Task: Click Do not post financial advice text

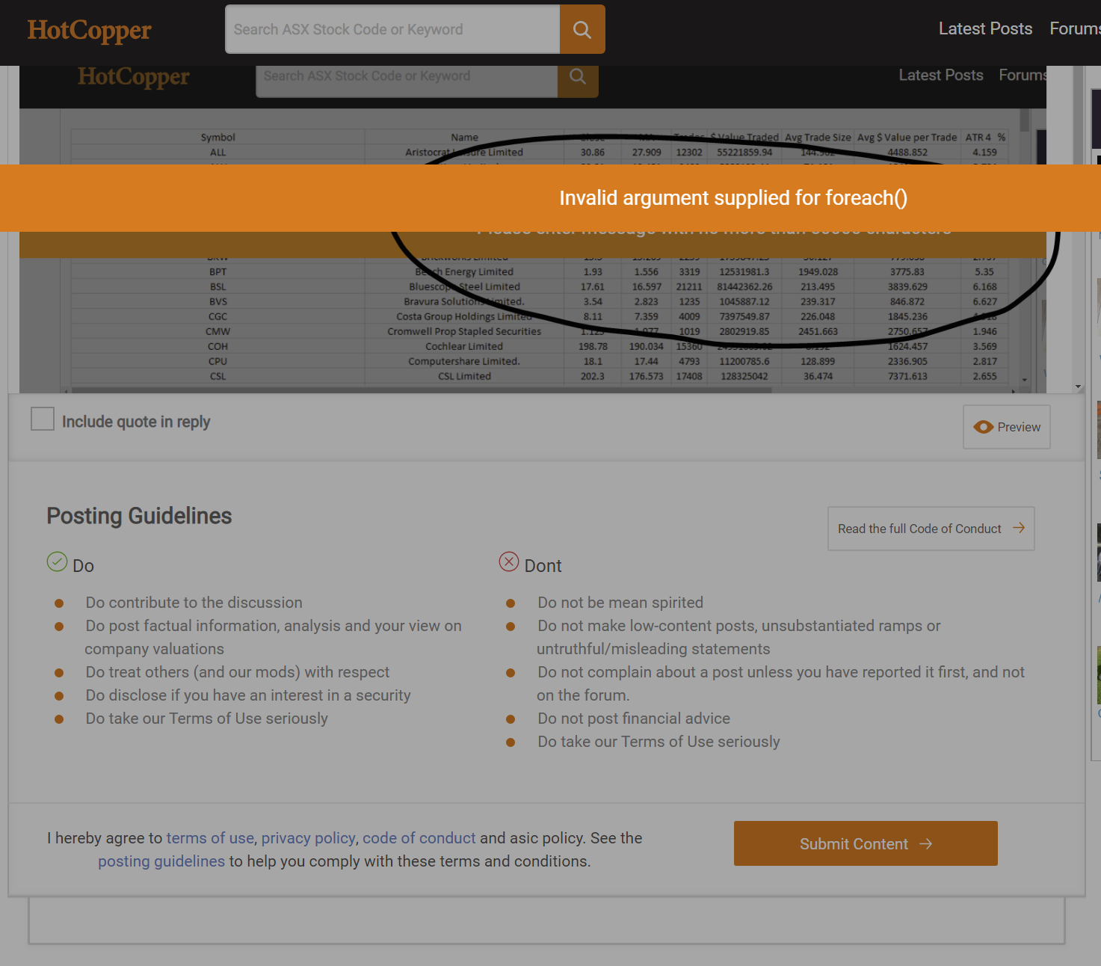Action: [x=634, y=719]
